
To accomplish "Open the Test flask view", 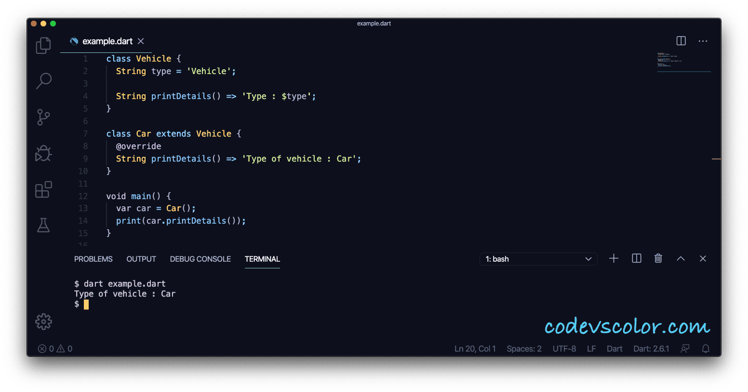I will [43, 225].
